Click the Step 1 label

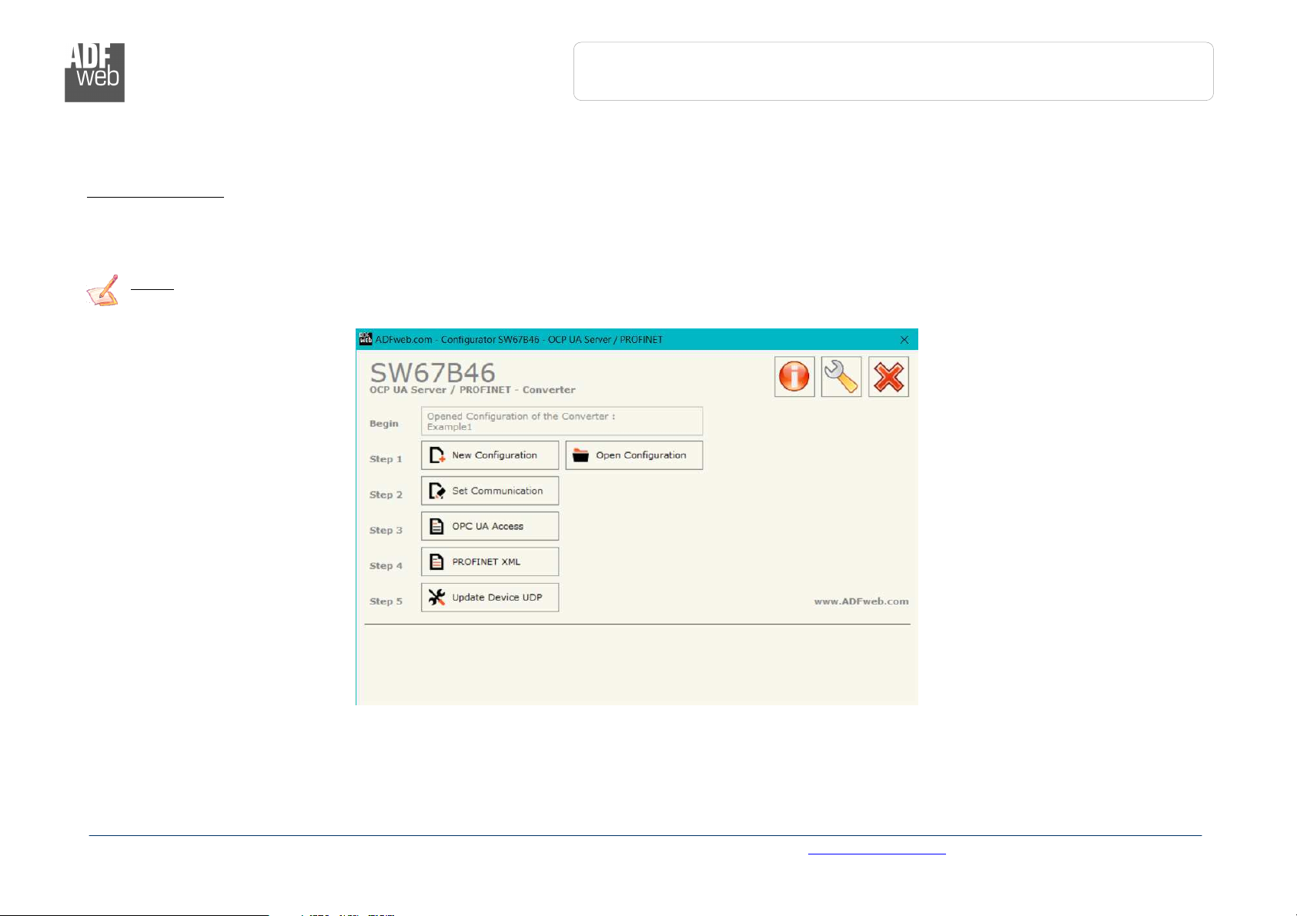pyautogui.click(x=386, y=459)
